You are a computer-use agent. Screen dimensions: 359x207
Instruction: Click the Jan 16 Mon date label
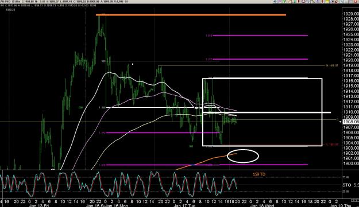click(117, 205)
